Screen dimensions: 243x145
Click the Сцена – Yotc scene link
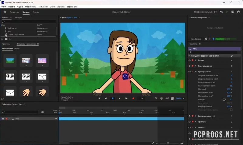(72, 18)
